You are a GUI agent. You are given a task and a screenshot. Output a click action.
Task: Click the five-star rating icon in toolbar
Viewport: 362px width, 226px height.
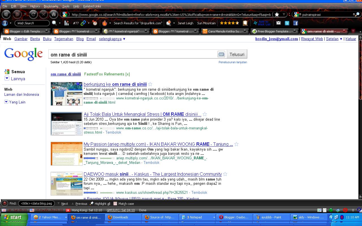tap(229, 23)
